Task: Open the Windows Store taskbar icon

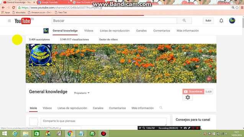Action: tap(37, 134)
